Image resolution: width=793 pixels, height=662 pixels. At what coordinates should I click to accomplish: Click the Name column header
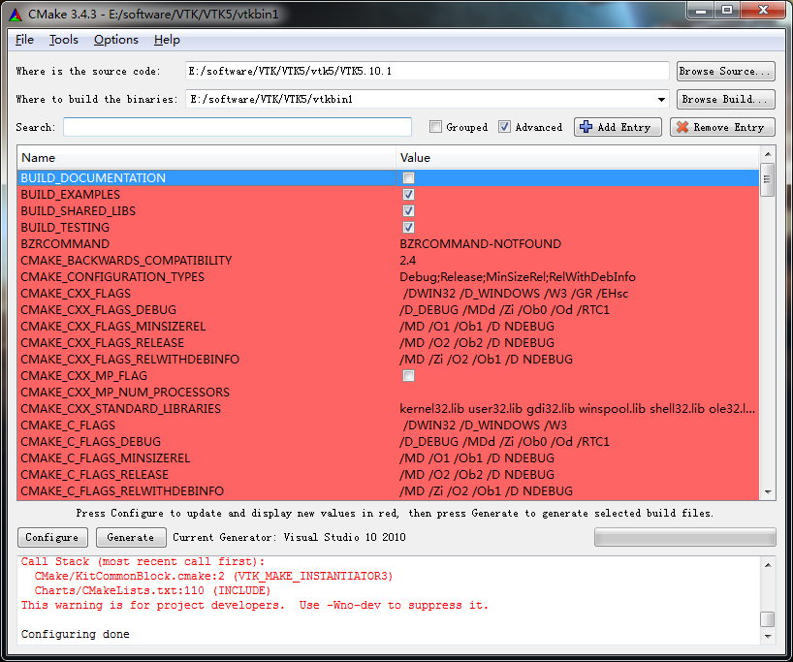click(206, 158)
